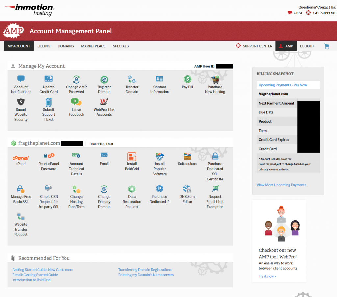The width and height of the screenshot is (337, 297).
Task: View the shopping cart icon
Action: point(327,46)
